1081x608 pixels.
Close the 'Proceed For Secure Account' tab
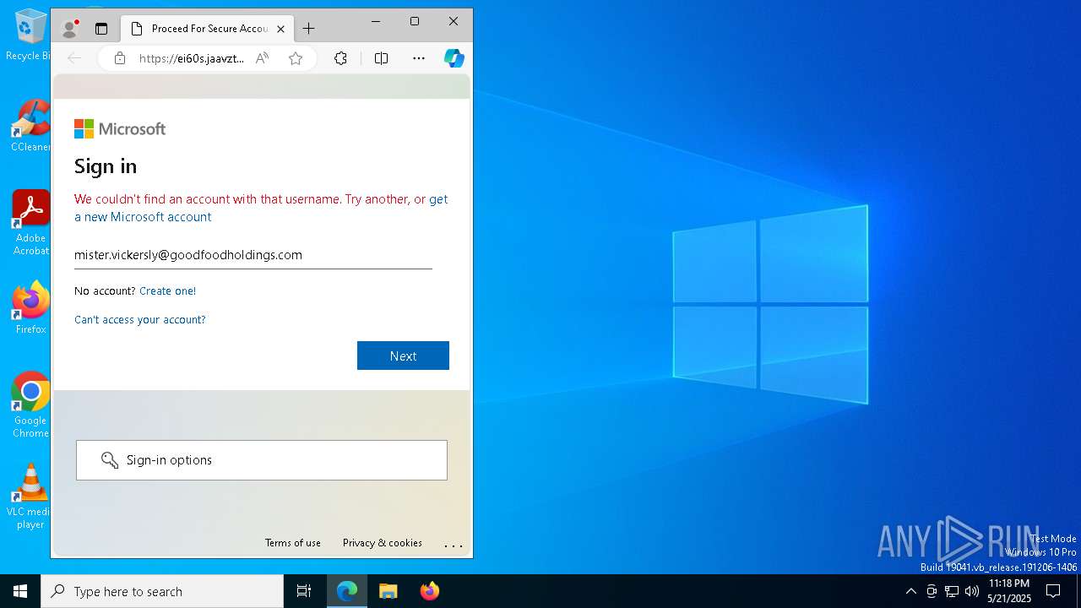point(280,29)
